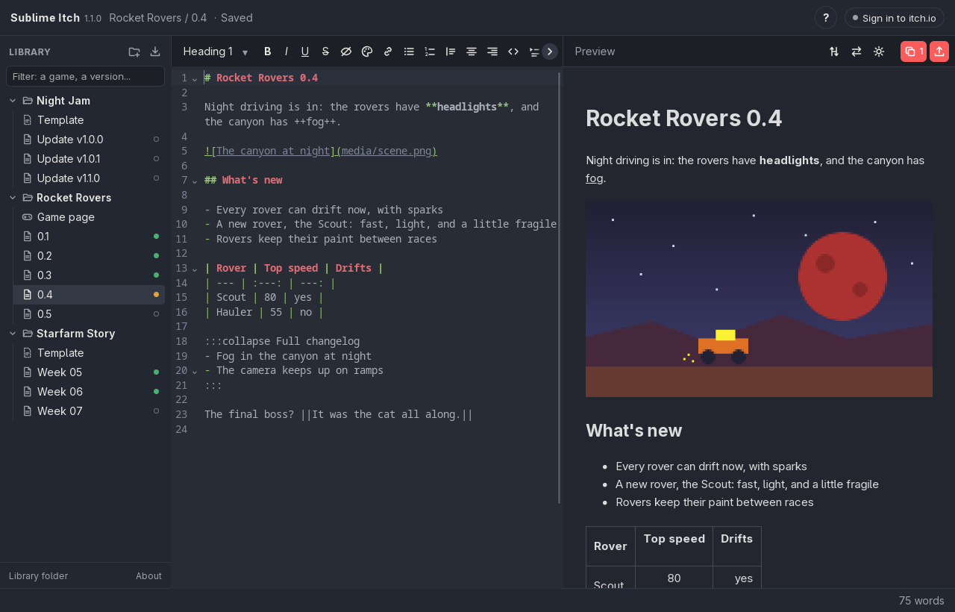
Task: Open the Heading 1 style dropdown
Action: click(216, 51)
